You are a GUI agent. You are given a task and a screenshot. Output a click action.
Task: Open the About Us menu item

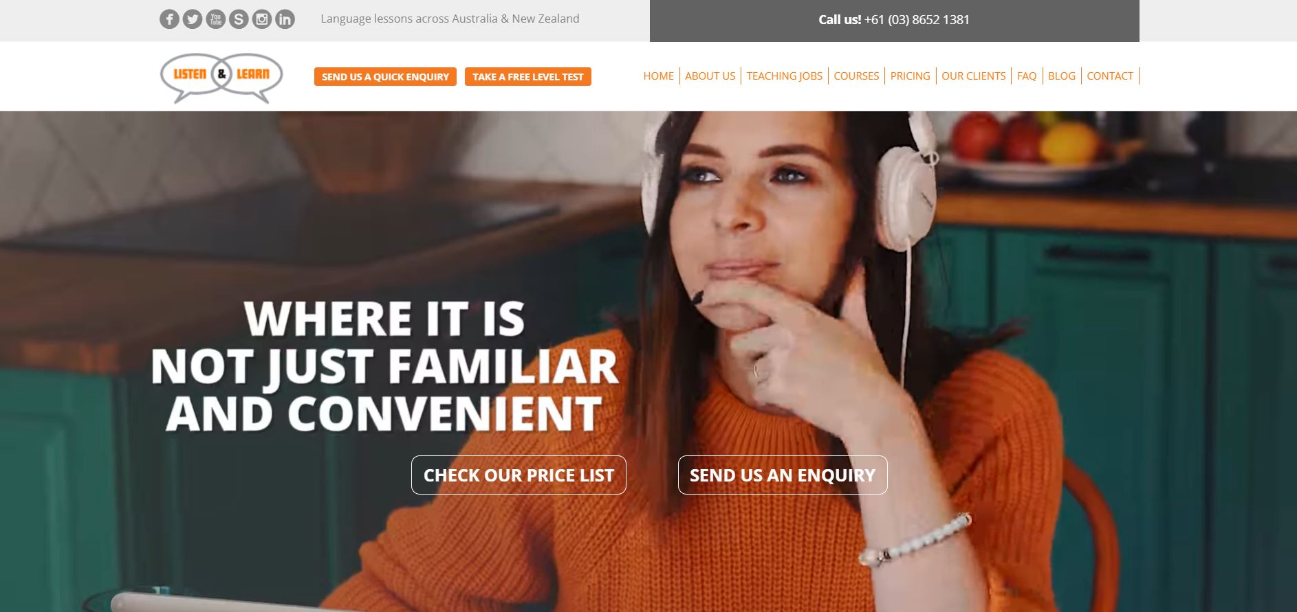[710, 76]
